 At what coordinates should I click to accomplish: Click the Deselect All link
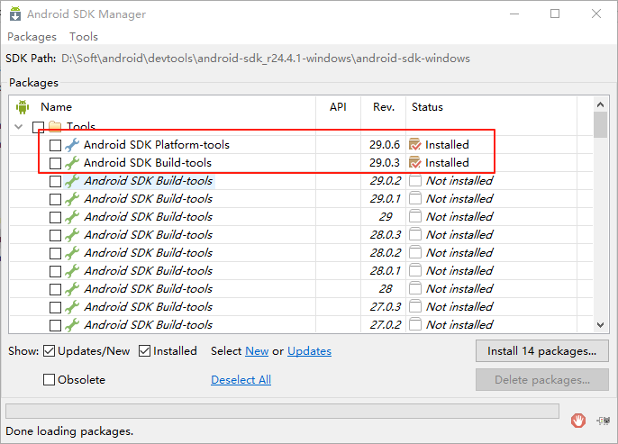click(x=241, y=380)
